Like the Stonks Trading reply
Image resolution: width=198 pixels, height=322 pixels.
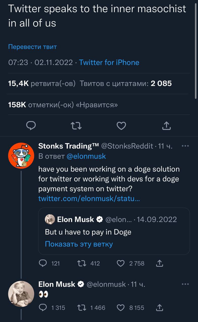121,263
